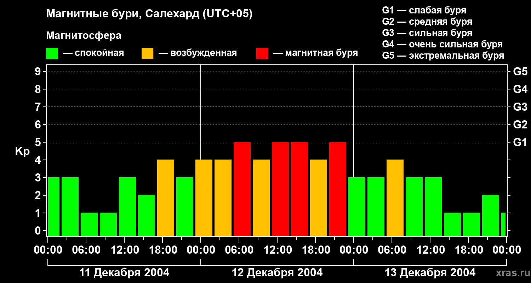The image size is (531, 283).
Task: Click the 09:00–12:00 green bar on 13 December
Action: click(x=414, y=207)
